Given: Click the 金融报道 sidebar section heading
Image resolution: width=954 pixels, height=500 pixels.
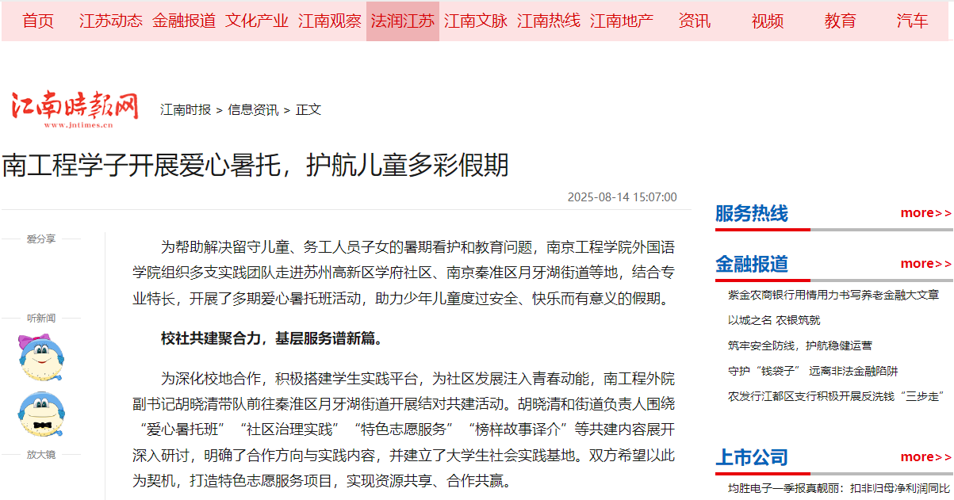Looking at the screenshot, I should click(752, 264).
